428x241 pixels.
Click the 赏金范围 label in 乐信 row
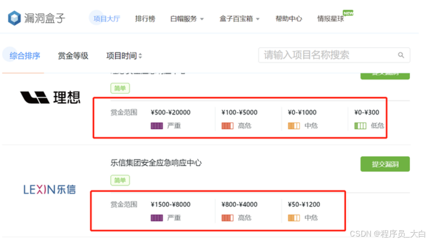[124, 204]
